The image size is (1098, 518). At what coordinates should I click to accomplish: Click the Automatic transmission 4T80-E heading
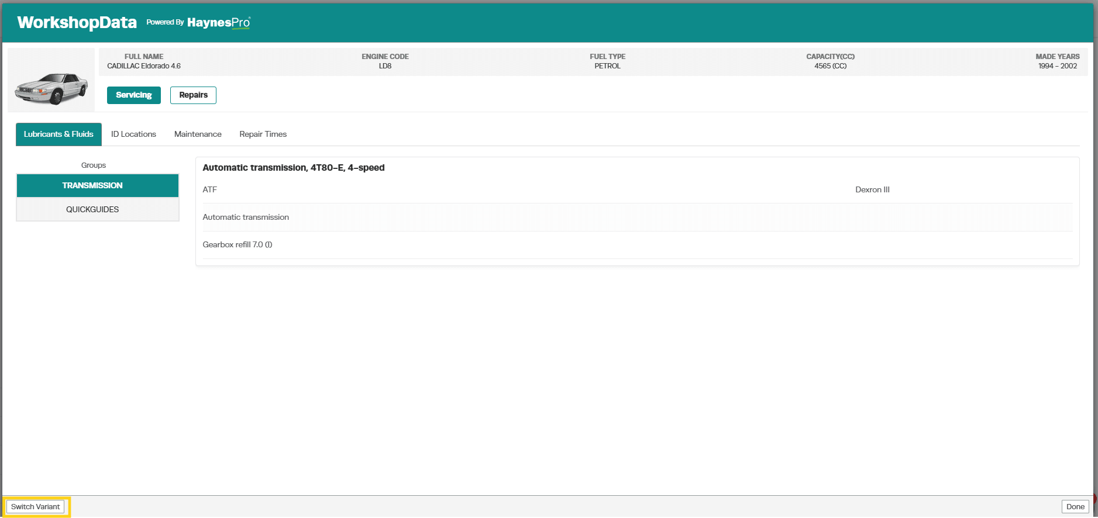point(294,168)
